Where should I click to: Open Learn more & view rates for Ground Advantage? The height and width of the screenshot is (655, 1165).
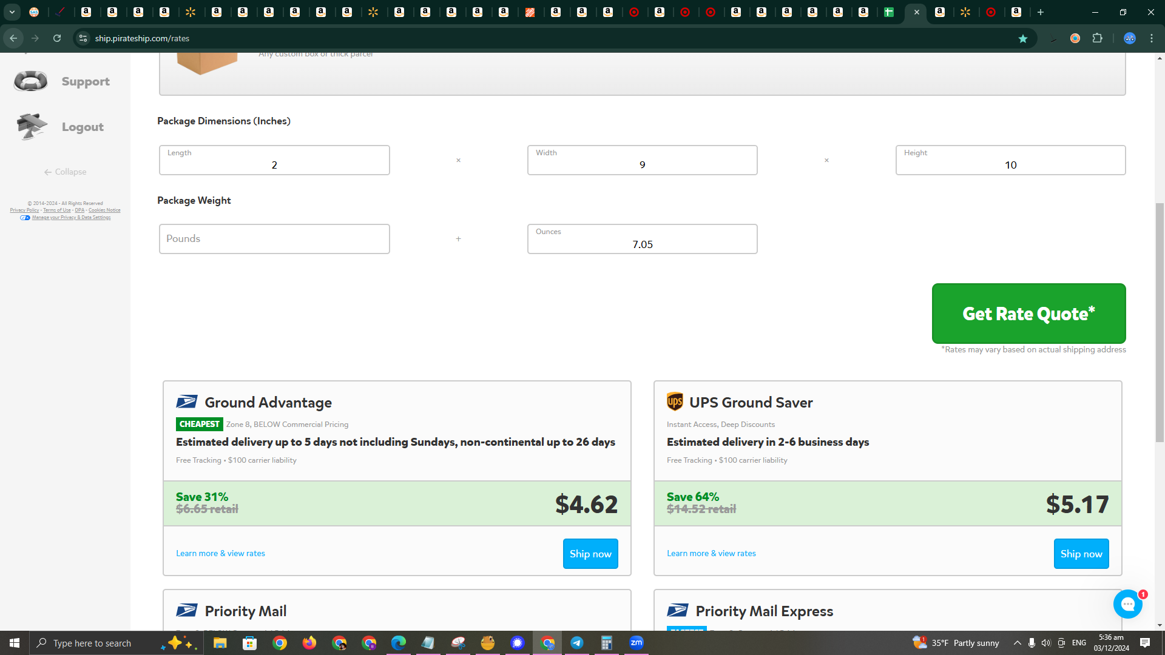[220, 553]
